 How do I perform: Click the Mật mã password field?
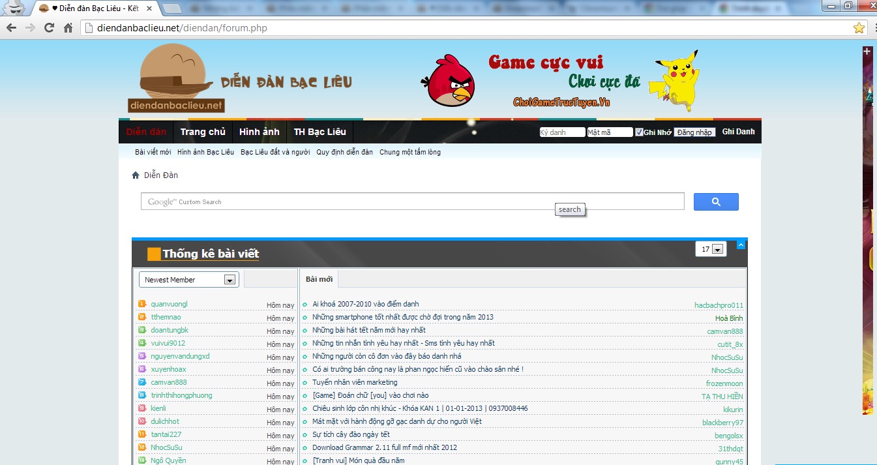click(x=610, y=132)
